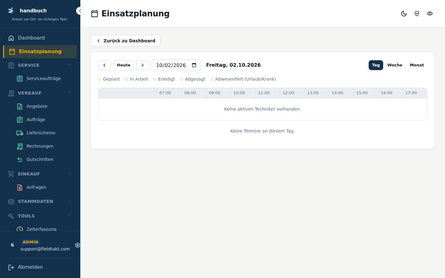Click the Abmelden logout button
445x278 pixels.
point(40,267)
